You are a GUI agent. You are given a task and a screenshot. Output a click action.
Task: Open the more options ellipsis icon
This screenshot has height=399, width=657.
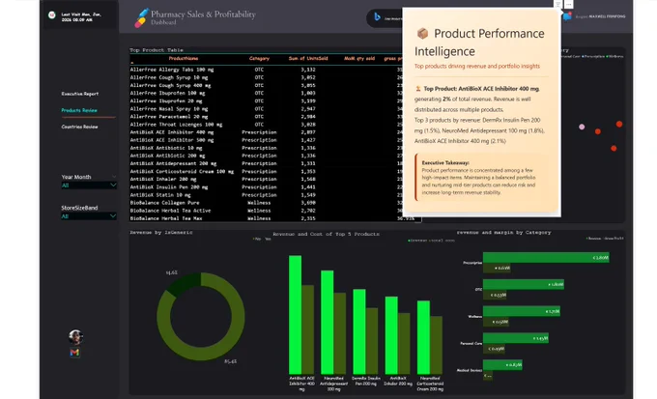[x=568, y=4]
